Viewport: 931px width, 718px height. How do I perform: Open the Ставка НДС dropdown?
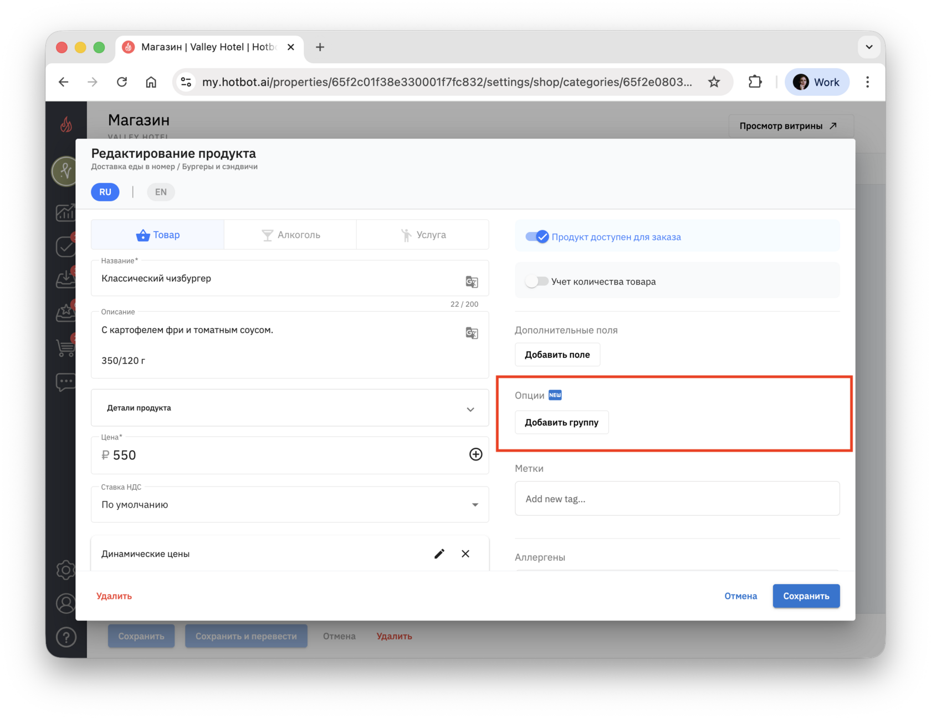290,504
